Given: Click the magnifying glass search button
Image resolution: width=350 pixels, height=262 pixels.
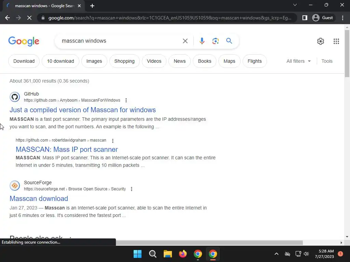Looking at the screenshot, I should pos(229,41).
